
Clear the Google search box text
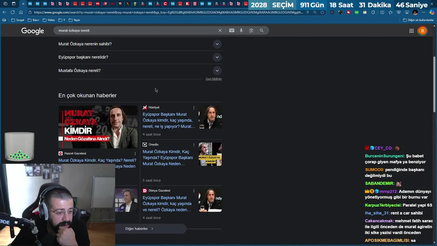[x=220, y=30]
